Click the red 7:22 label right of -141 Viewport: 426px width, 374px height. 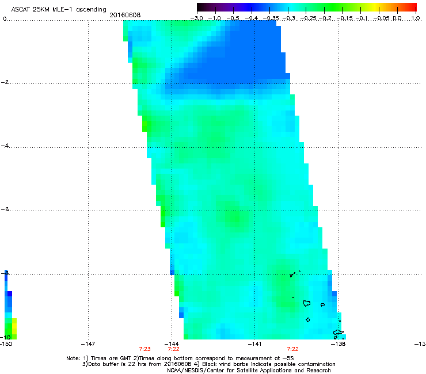[x=293, y=349]
